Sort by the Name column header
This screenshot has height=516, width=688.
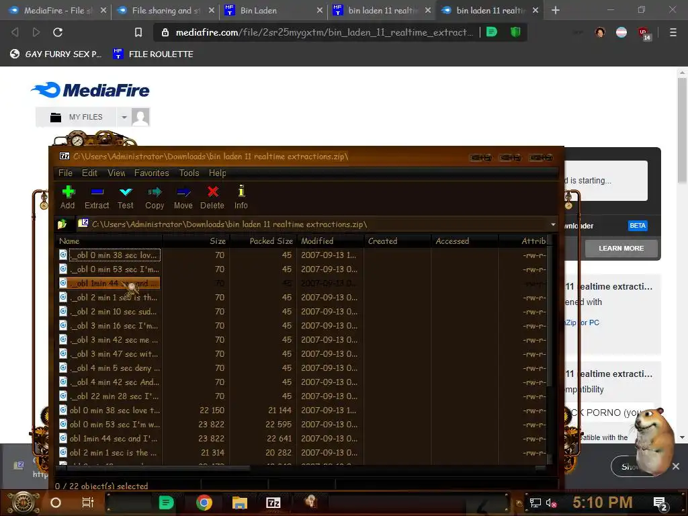(x=109, y=241)
